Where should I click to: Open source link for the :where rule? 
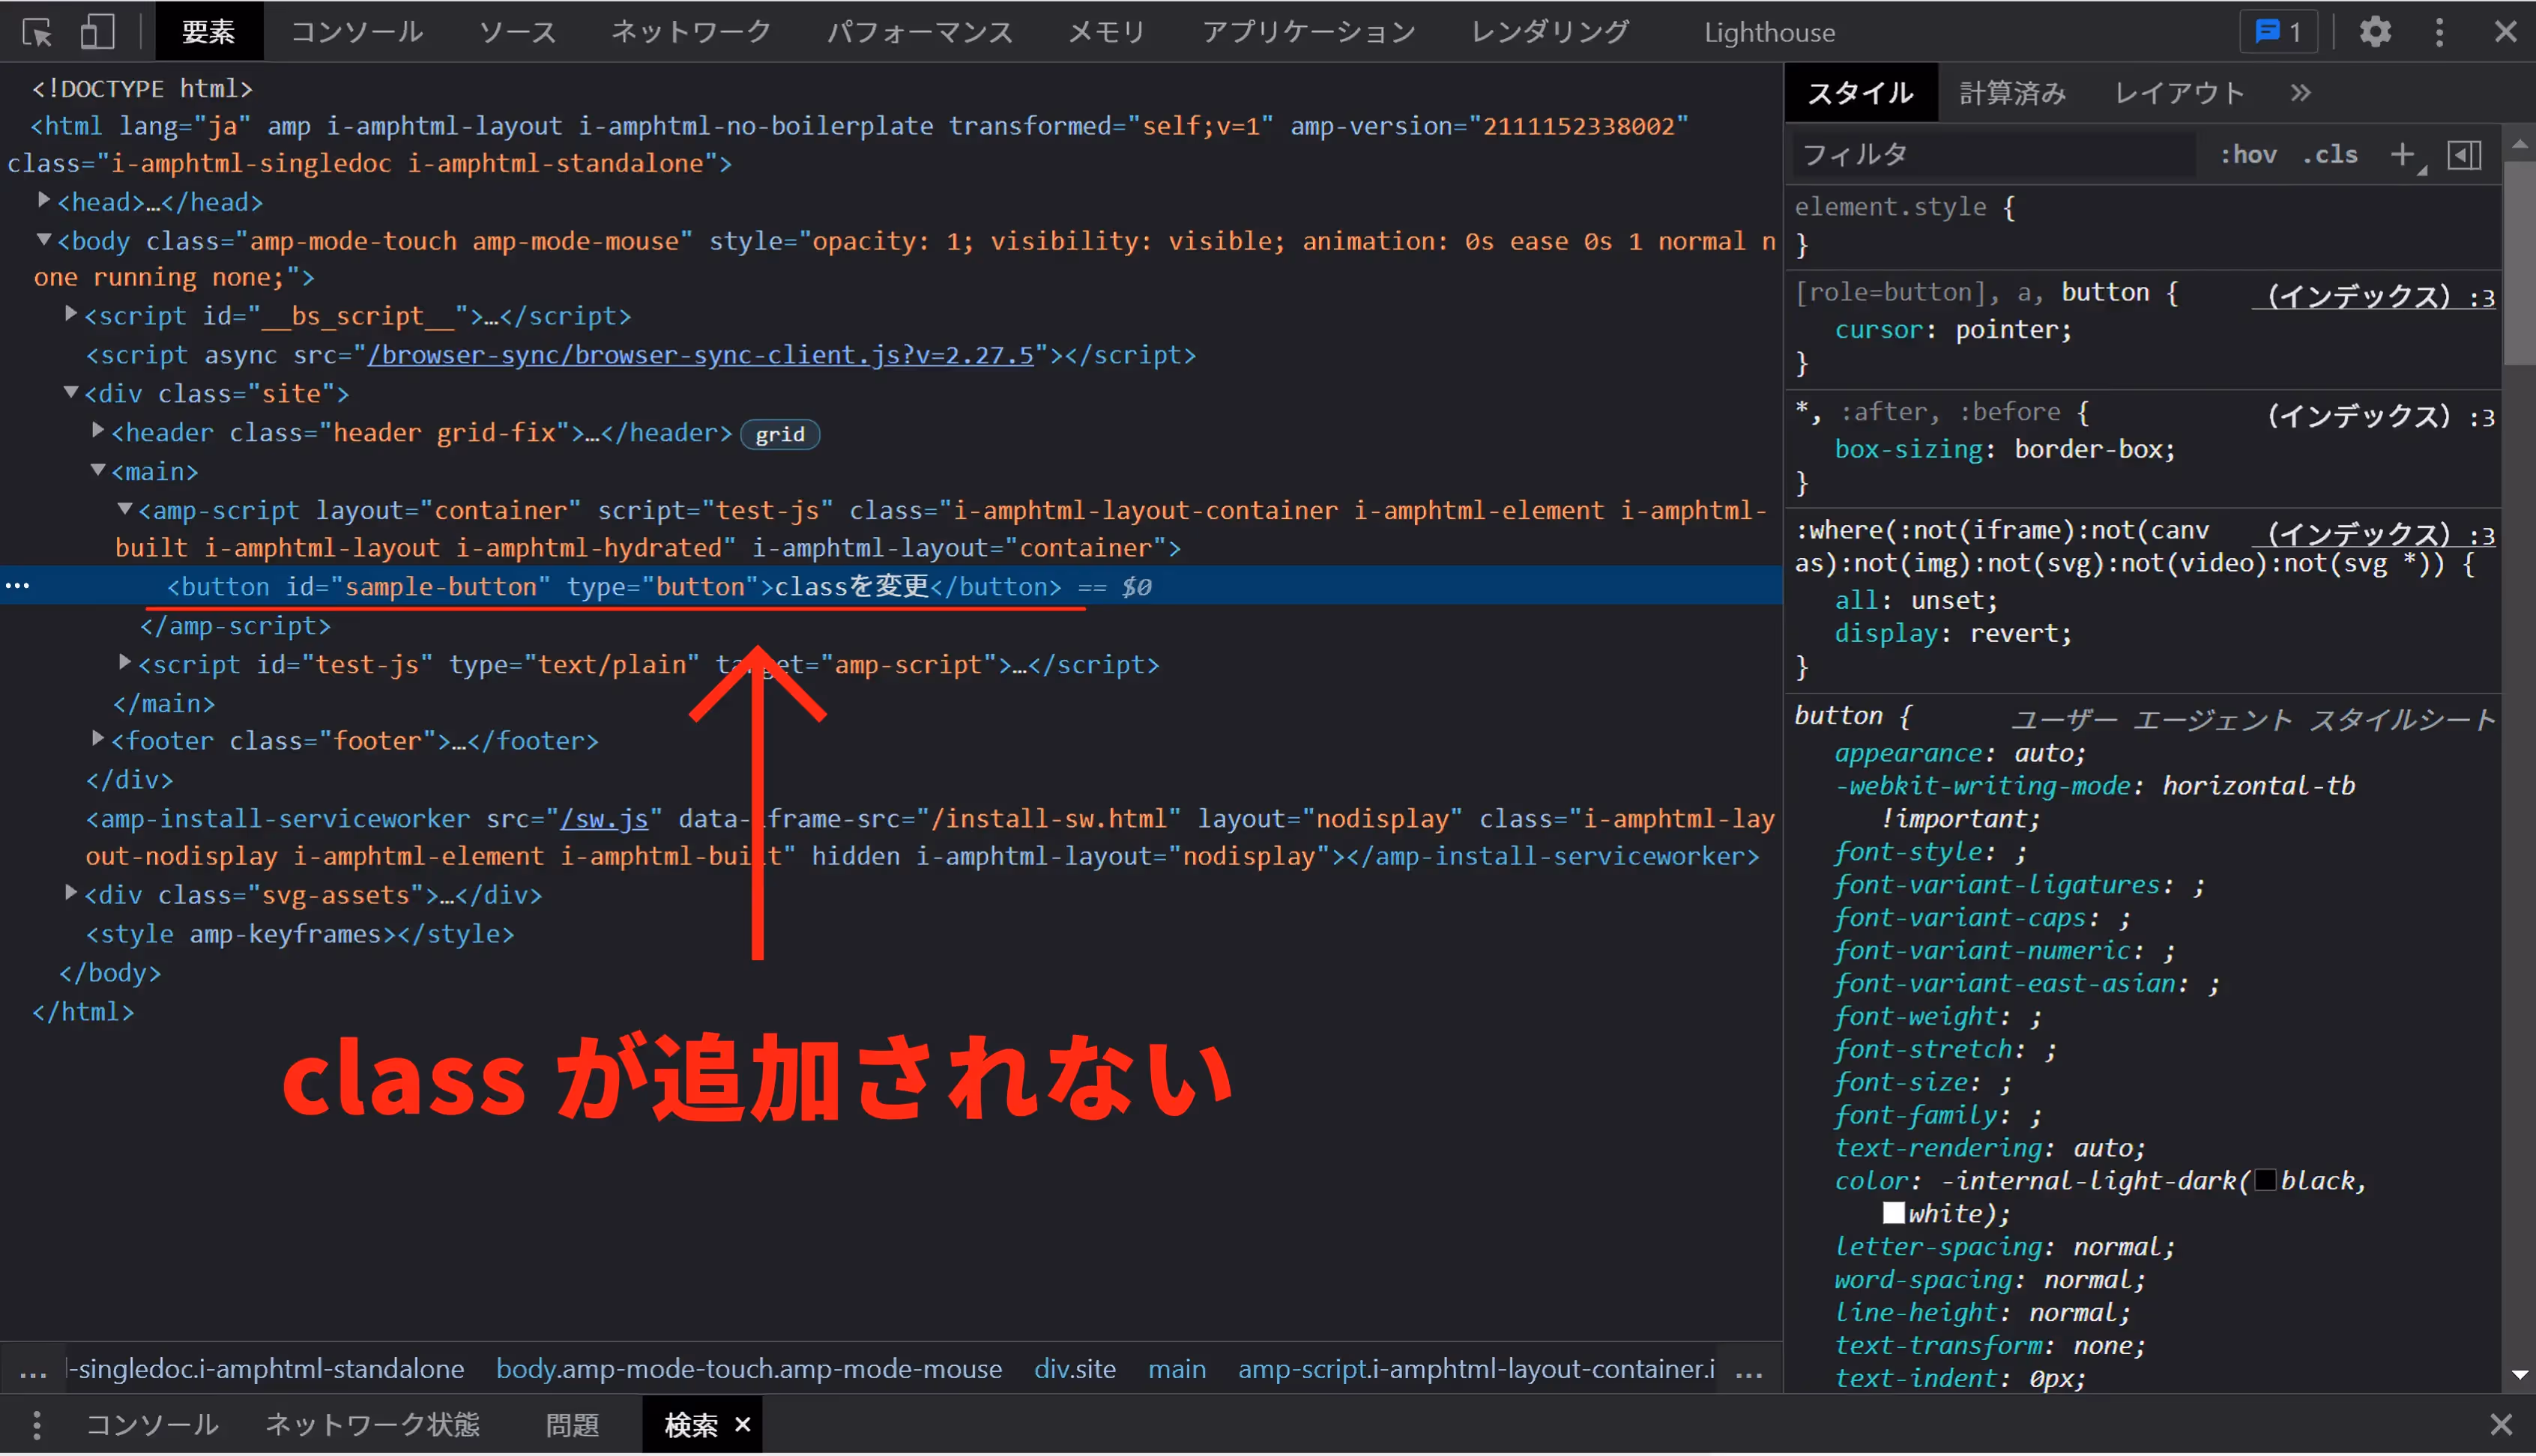[2373, 534]
